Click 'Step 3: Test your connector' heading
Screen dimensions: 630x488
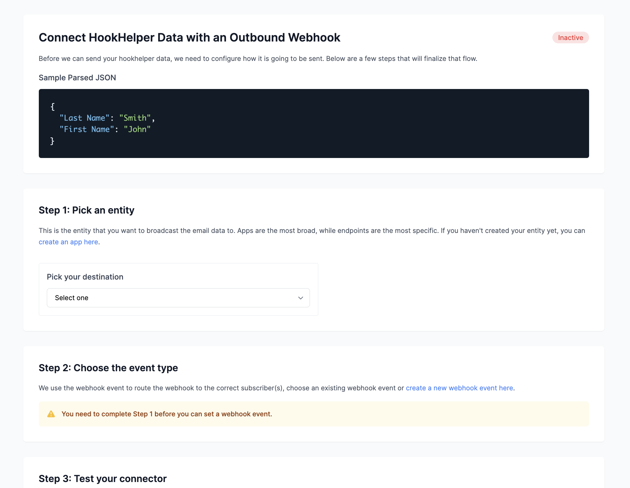103,479
